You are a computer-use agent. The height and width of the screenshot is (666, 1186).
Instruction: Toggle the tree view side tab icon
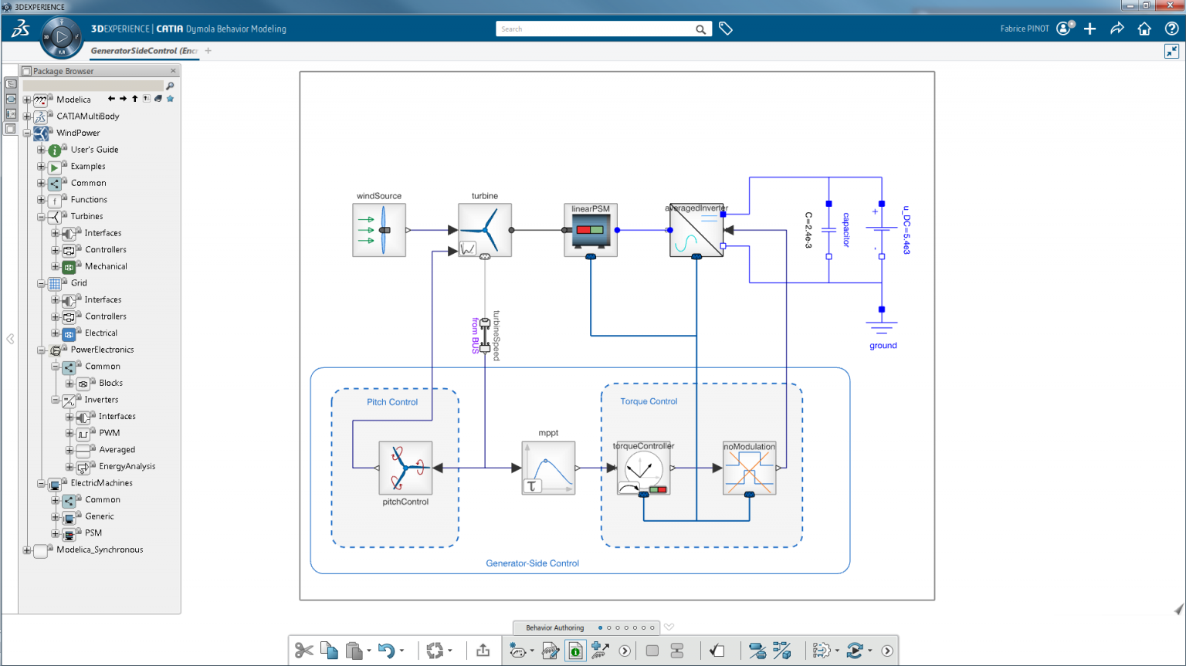pos(11,84)
